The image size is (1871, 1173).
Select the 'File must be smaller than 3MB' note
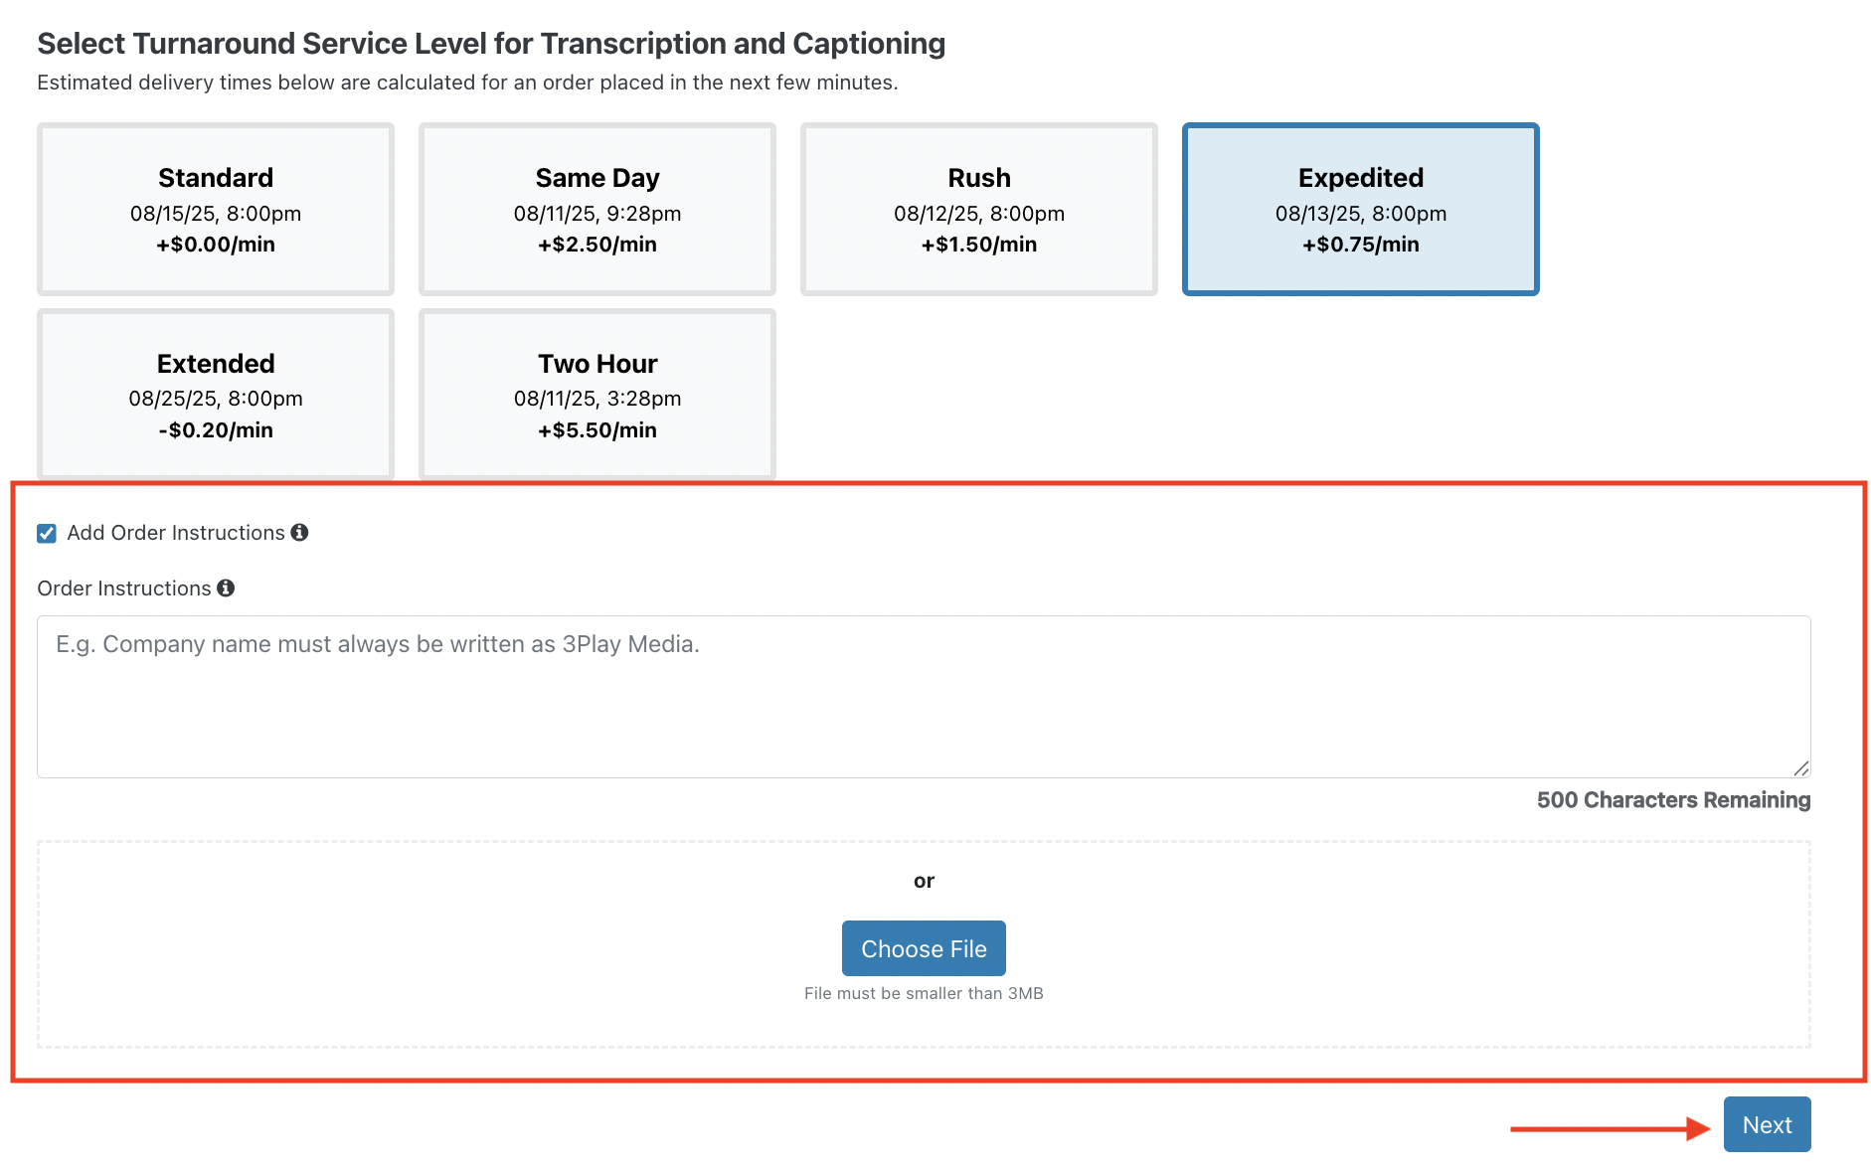tap(924, 993)
